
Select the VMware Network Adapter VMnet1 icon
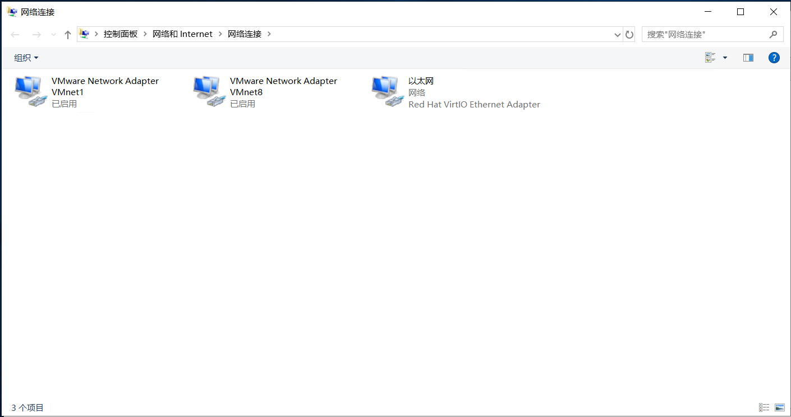[30, 92]
